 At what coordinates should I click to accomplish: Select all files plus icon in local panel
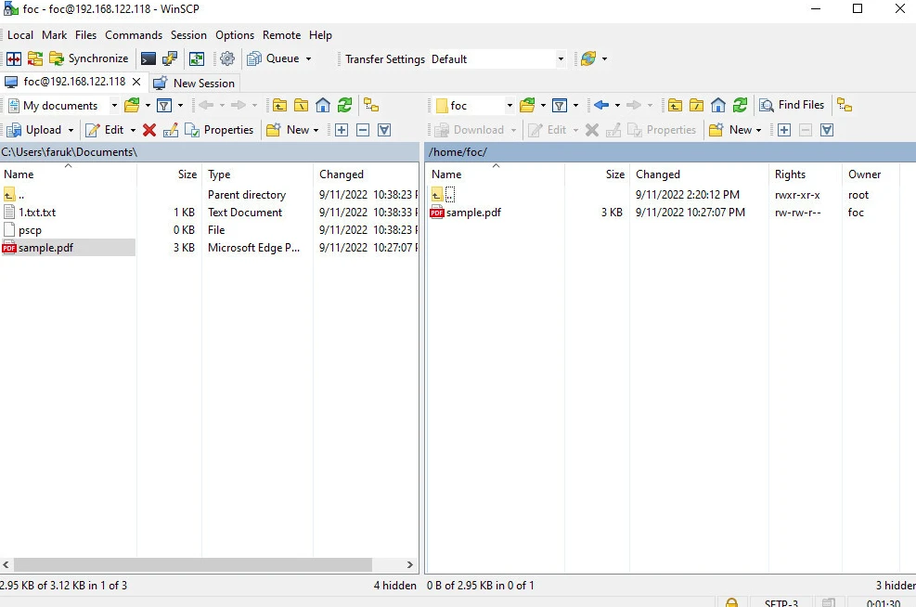coord(342,130)
